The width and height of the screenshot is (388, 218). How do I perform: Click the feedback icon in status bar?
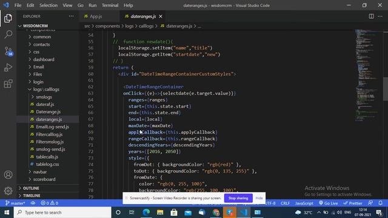click(x=370, y=203)
